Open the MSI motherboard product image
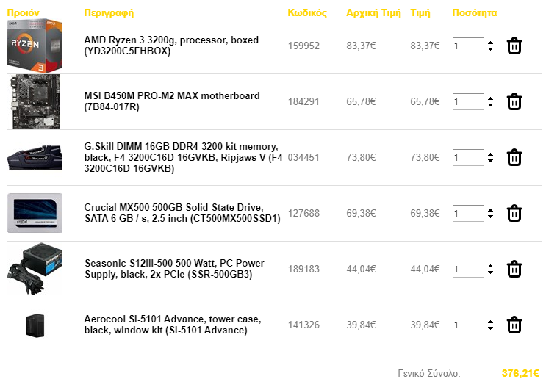Viewport: 546px width, 390px height. tap(36, 101)
